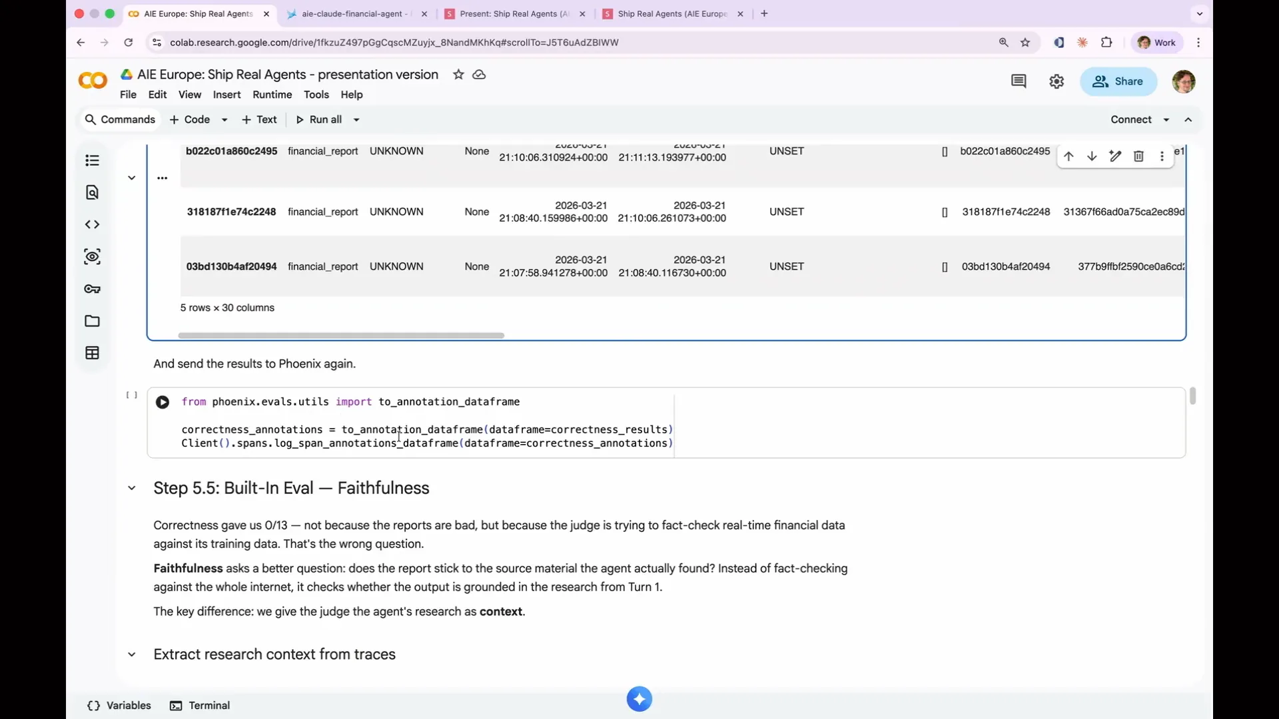Open the File menu
The width and height of the screenshot is (1279, 719).
click(x=128, y=95)
